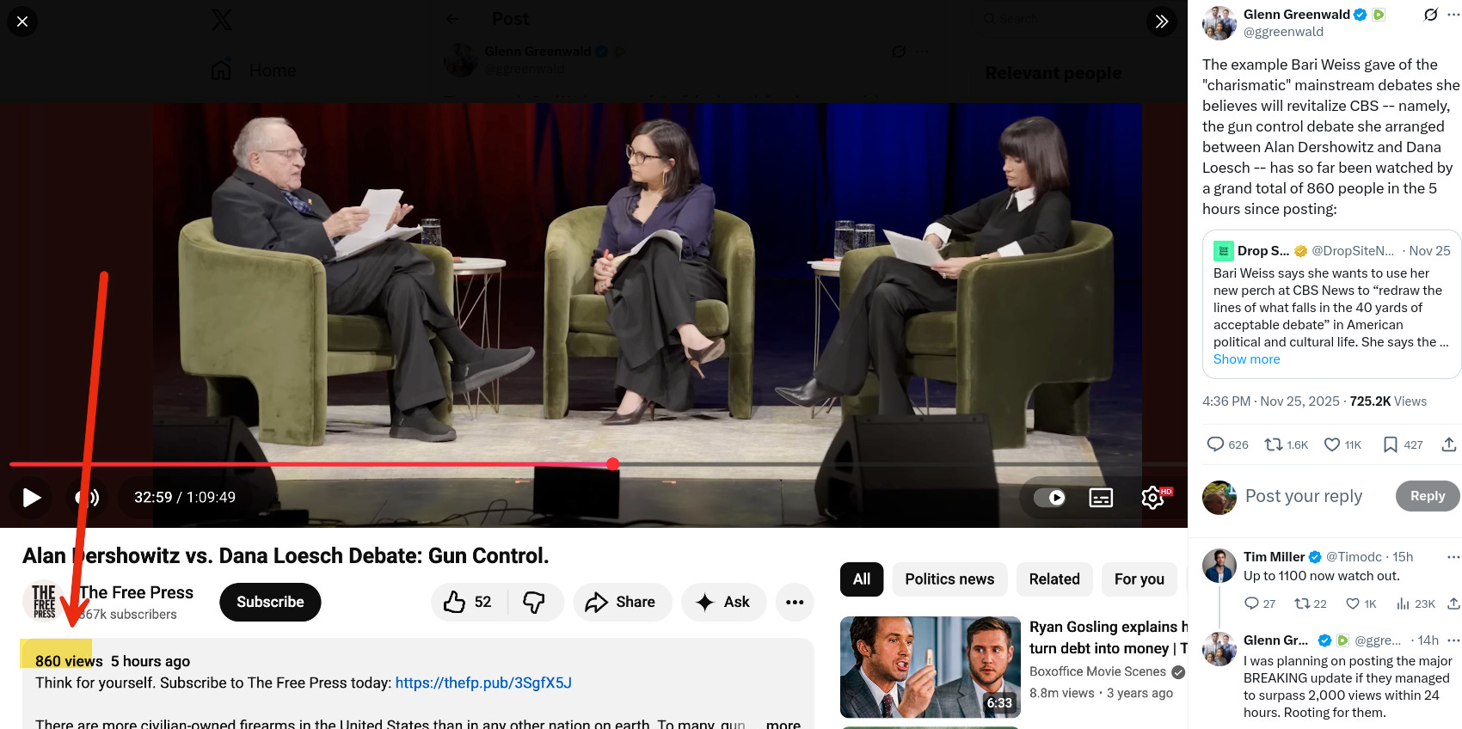Image resolution: width=1462 pixels, height=729 pixels.
Task: Open the Grok icon on Greenwald's post
Action: point(1431,15)
